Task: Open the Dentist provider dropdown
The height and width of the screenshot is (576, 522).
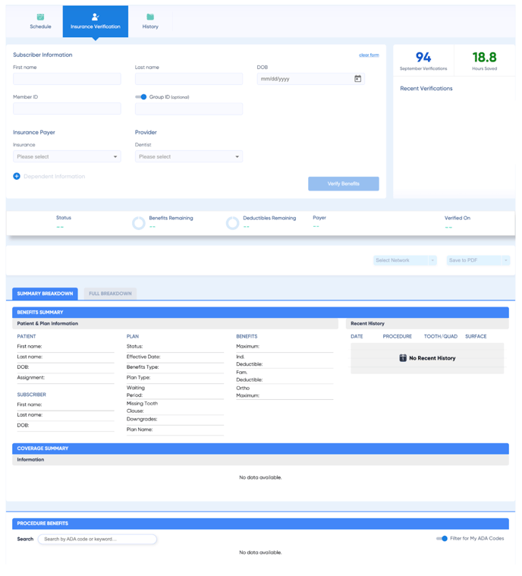Action: coord(188,156)
